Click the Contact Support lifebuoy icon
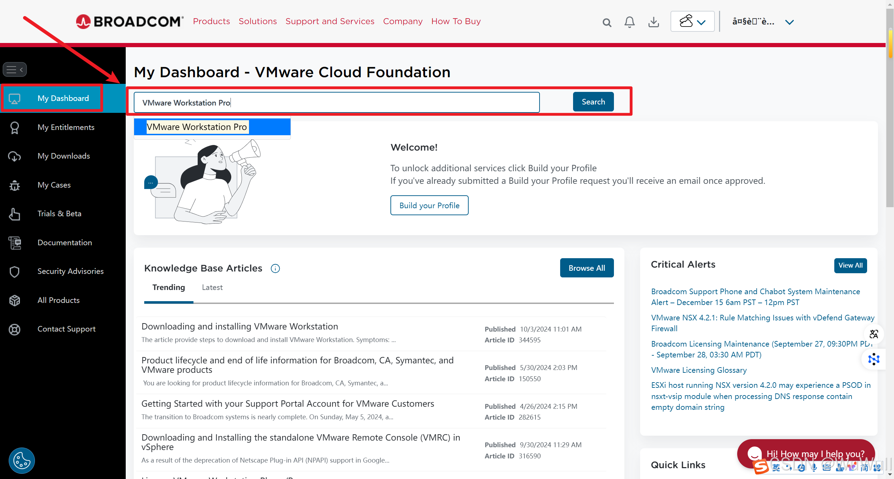894x479 pixels. coord(15,329)
